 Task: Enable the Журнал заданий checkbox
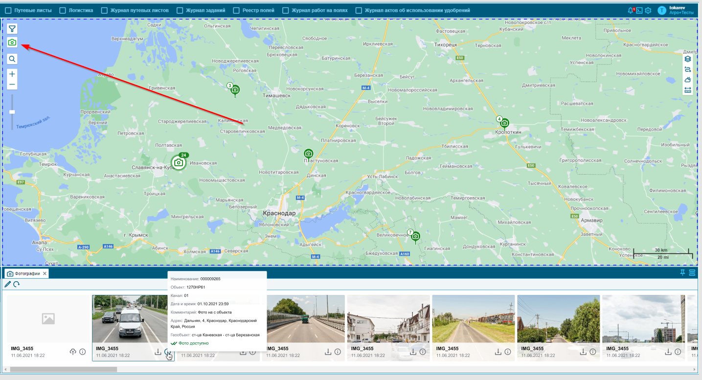[x=180, y=10]
